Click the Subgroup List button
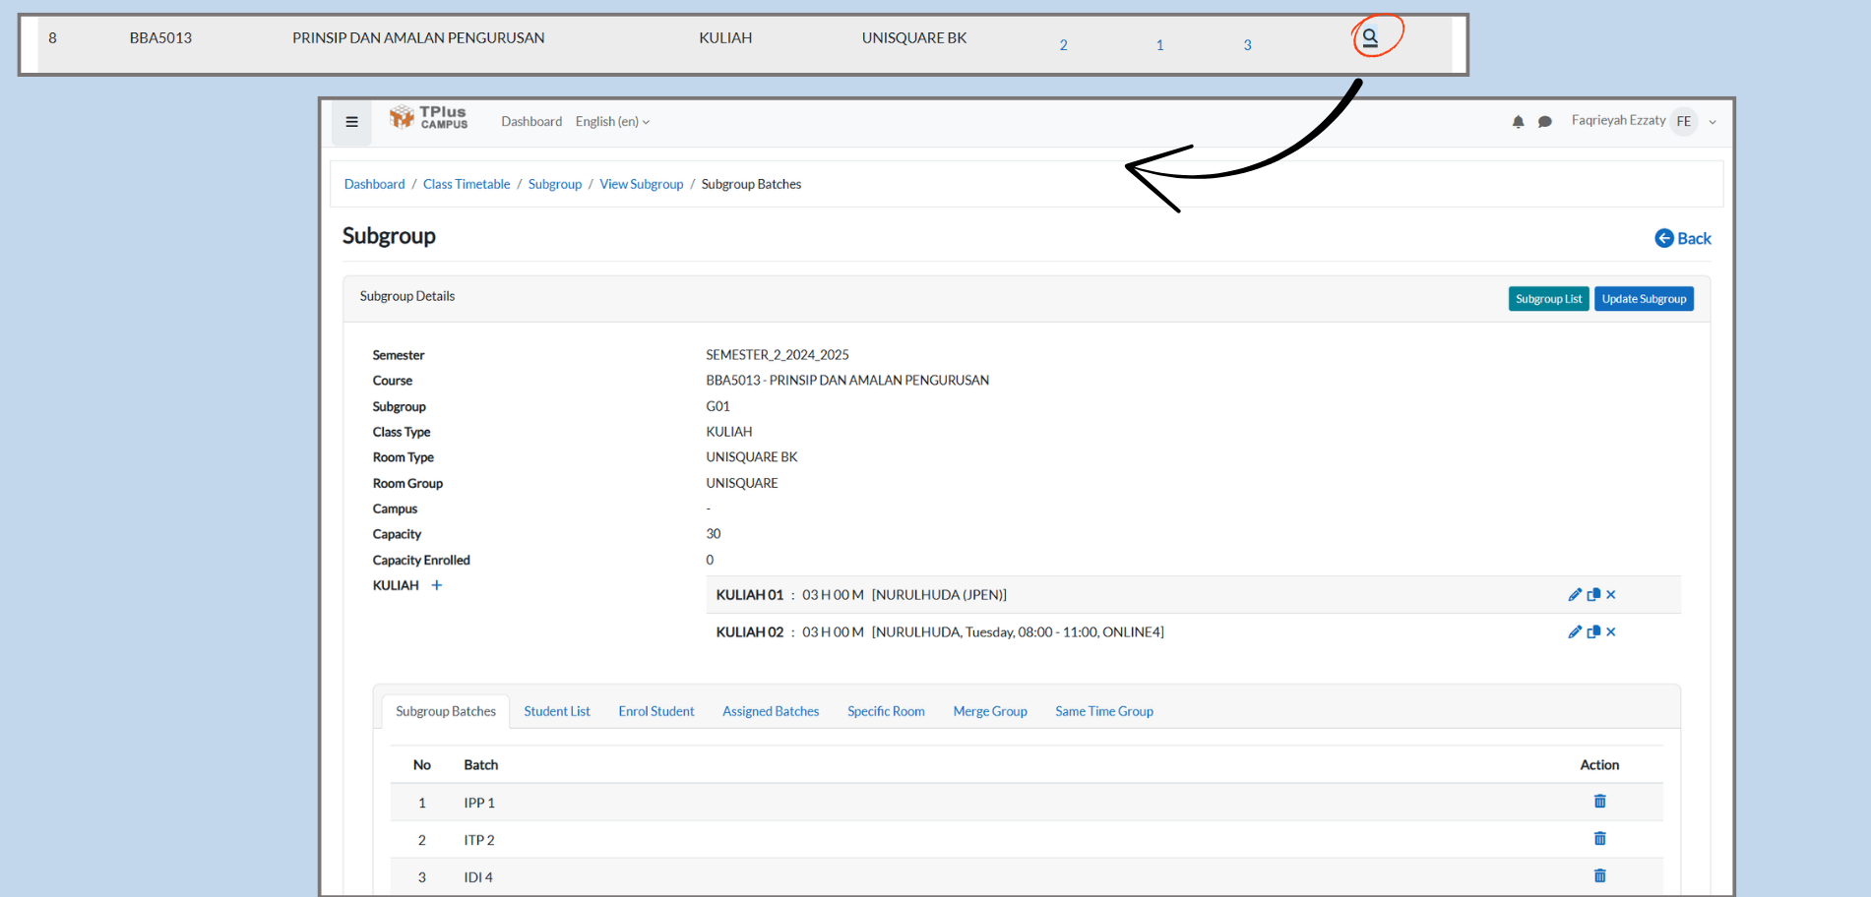Viewport: 1871px width, 897px height. (1548, 299)
